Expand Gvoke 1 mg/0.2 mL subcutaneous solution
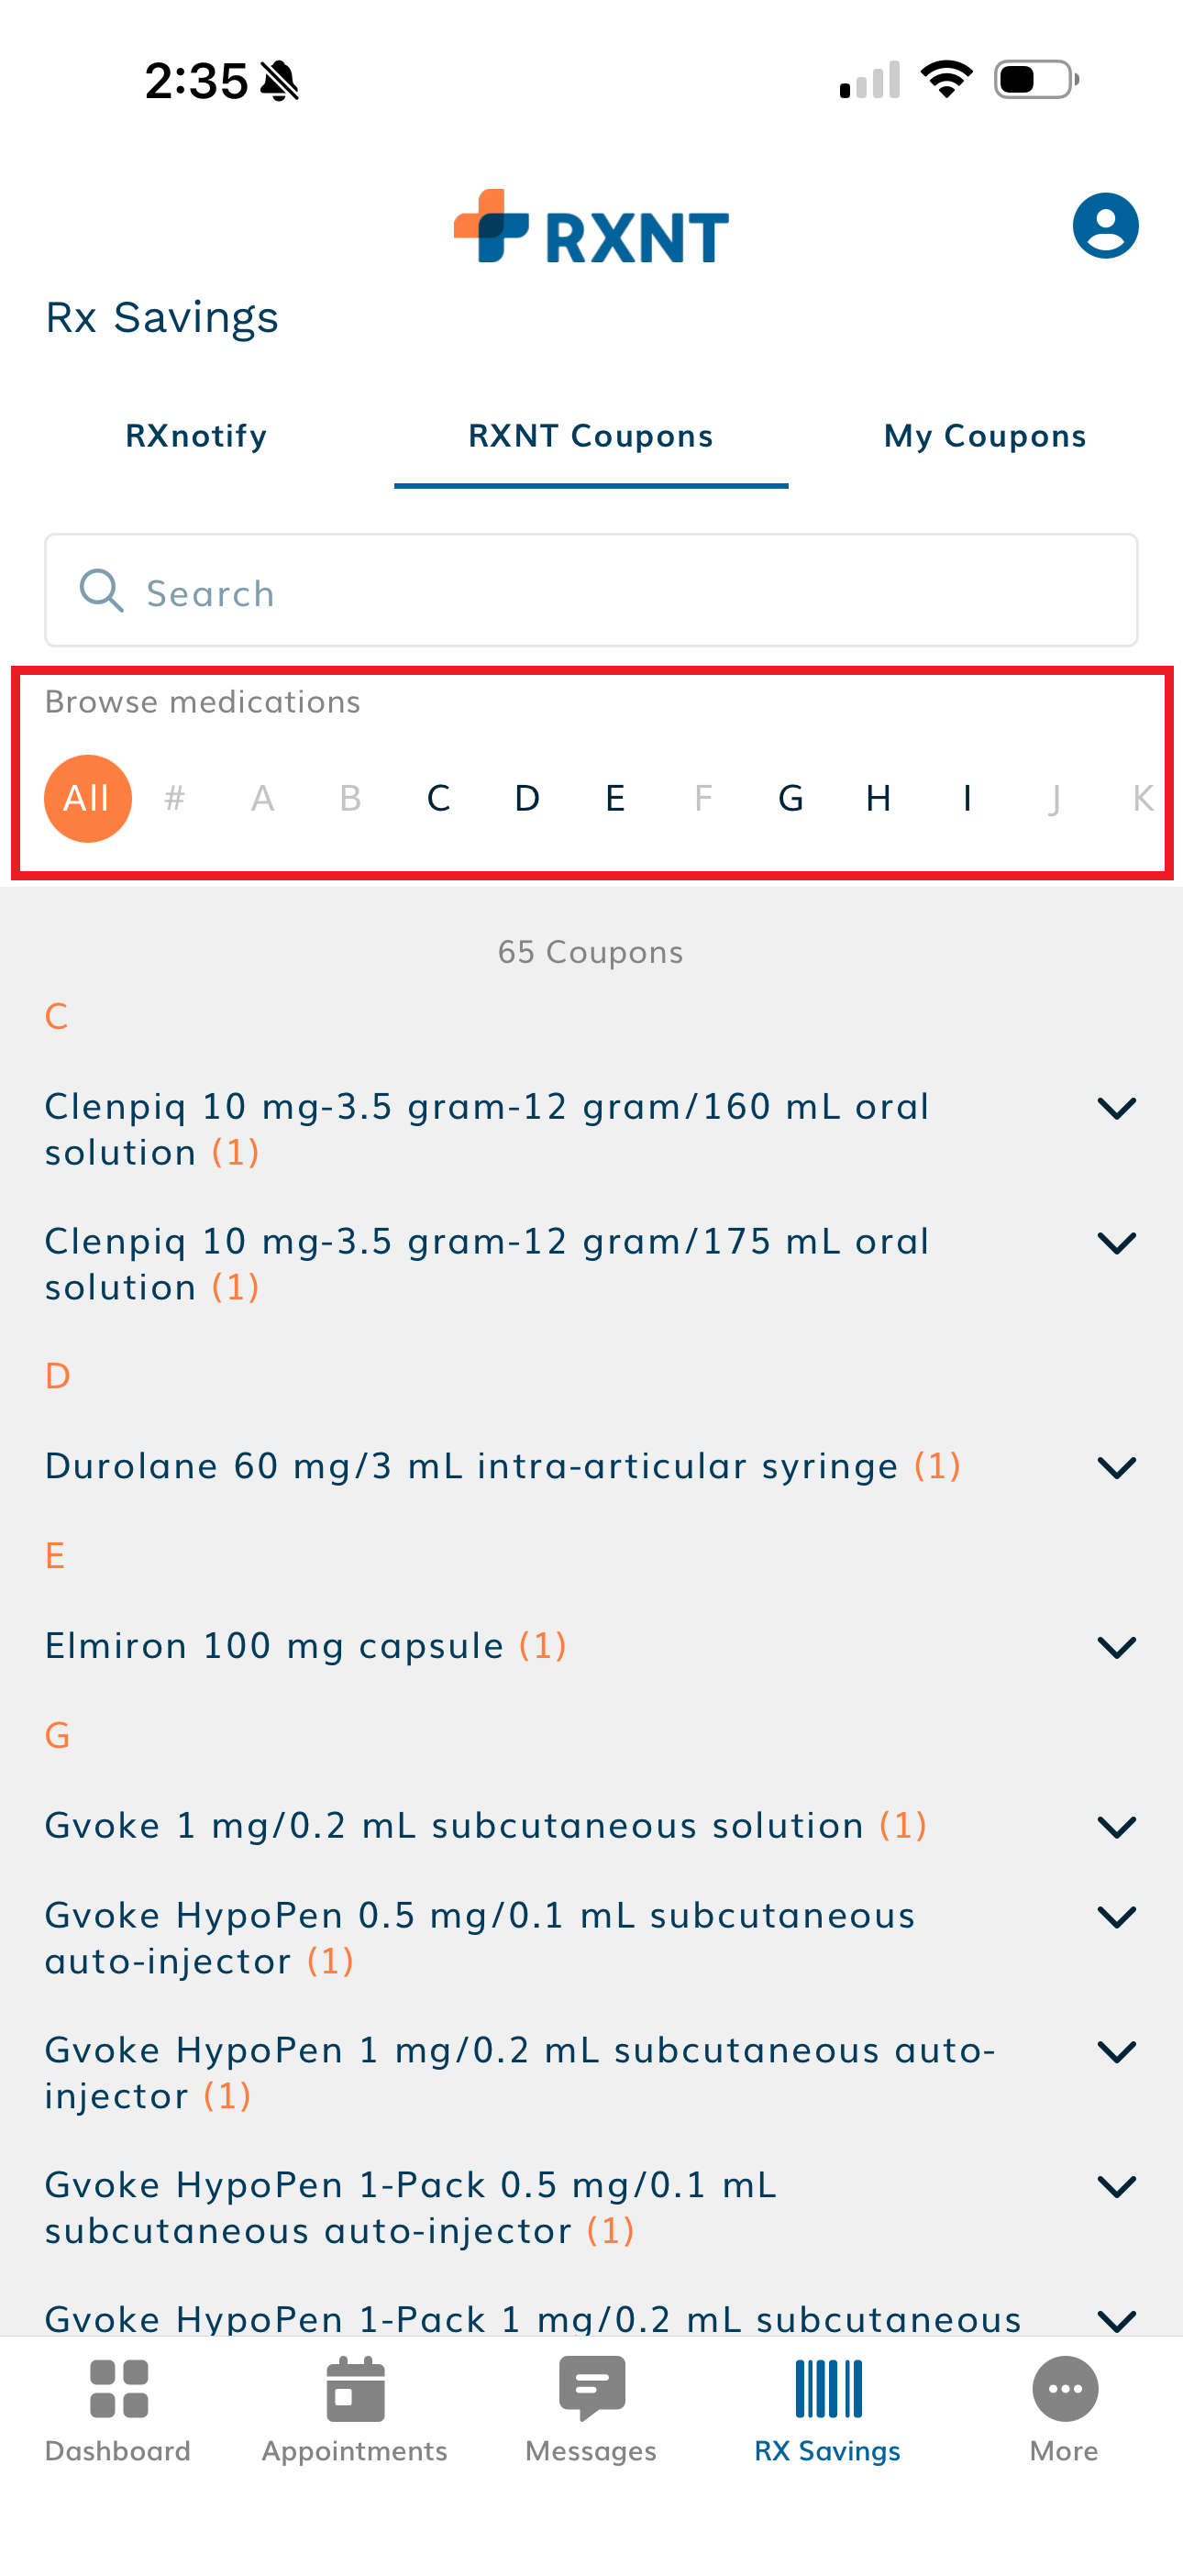Screen dimensions: 1183x2564 (x=1116, y=1827)
